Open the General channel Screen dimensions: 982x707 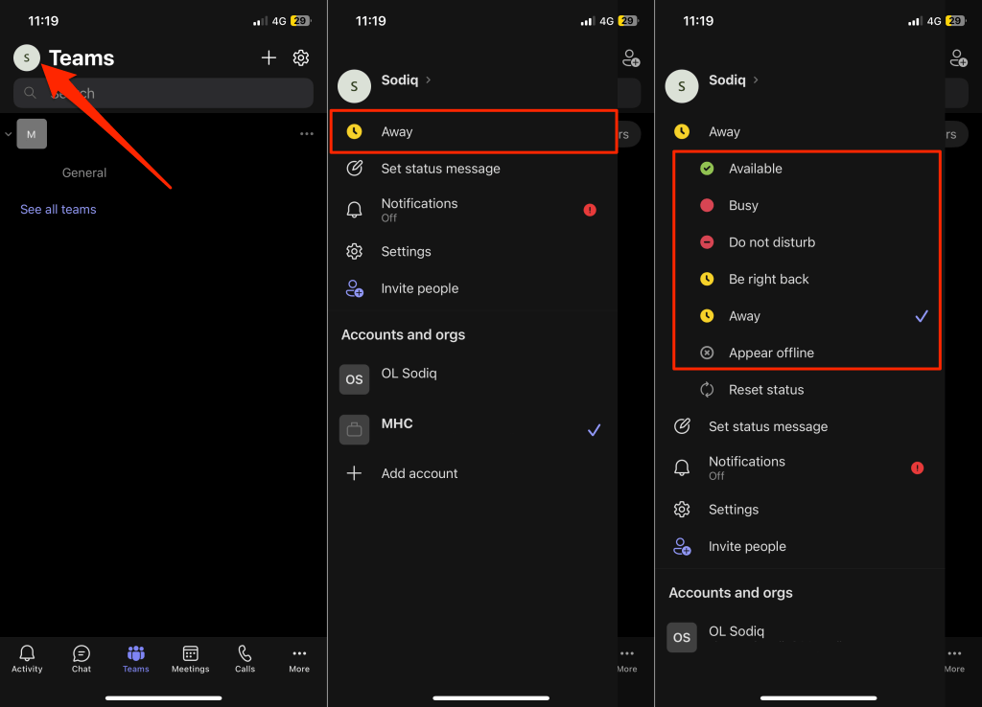point(84,172)
